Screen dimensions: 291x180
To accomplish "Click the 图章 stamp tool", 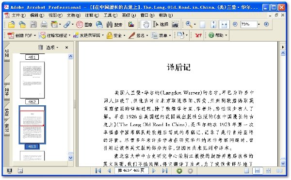I will 84,24.
